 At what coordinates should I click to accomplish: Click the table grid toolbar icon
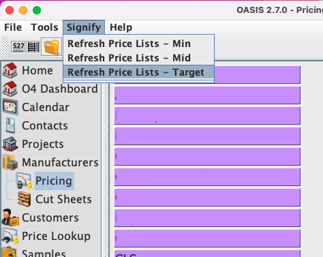click(x=33, y=47)
